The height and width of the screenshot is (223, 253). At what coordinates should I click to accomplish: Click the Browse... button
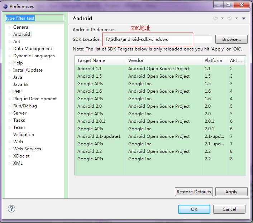click(231, 39)
